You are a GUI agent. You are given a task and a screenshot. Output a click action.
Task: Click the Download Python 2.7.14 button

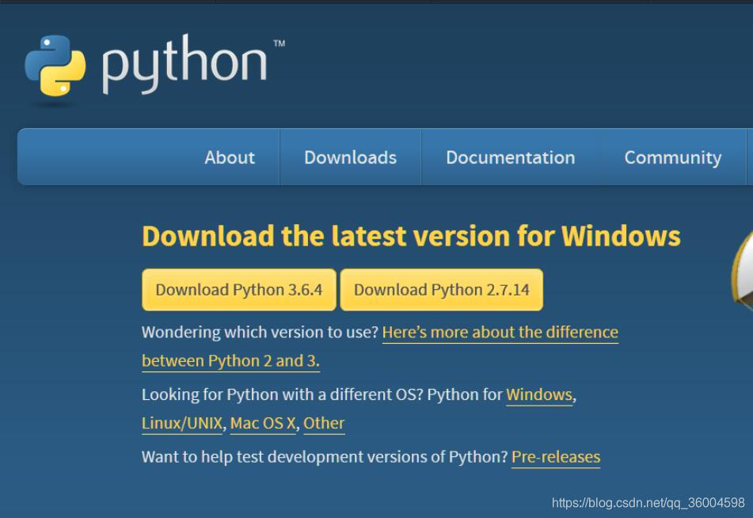tap(442, 290)
